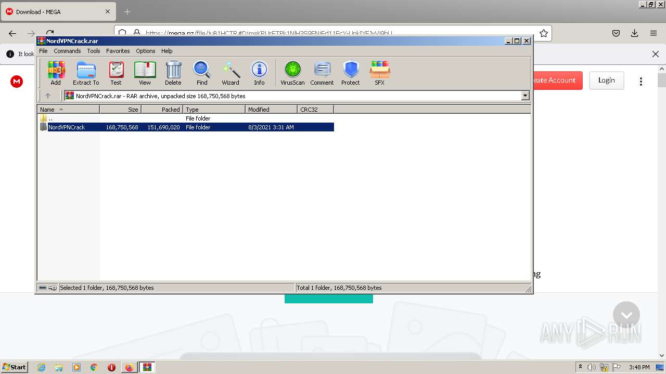Open Internet Explorer from the taskbar
Image resolution: width=666 pixels, height=374 pixels.
tap(42, 367)
